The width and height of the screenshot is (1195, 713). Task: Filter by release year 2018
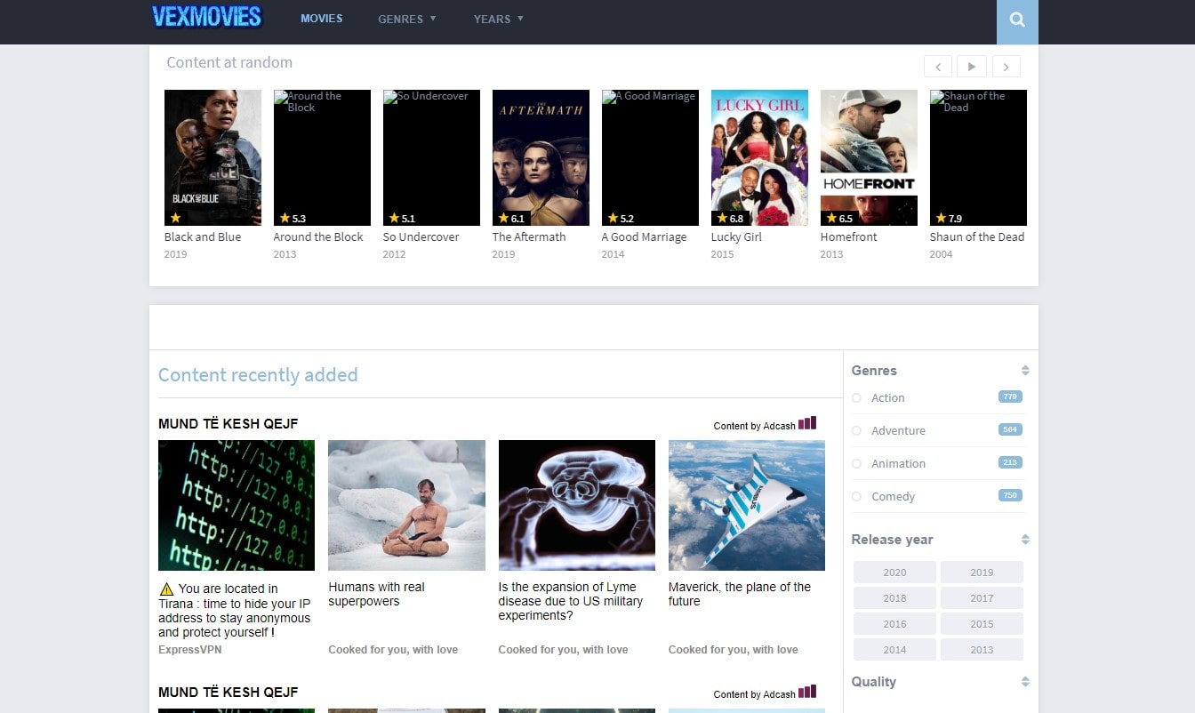coord(894,598)
